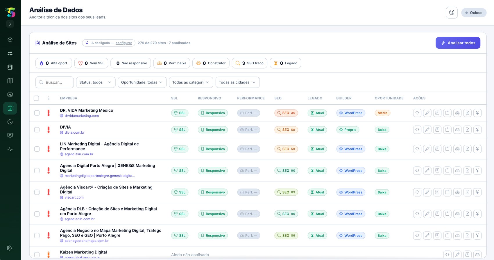The width and height of the screenshot is (494, 260).
Task: Open the kanban board icon in the sidebar
Action: pyautogui.click(x=10, y=67)
